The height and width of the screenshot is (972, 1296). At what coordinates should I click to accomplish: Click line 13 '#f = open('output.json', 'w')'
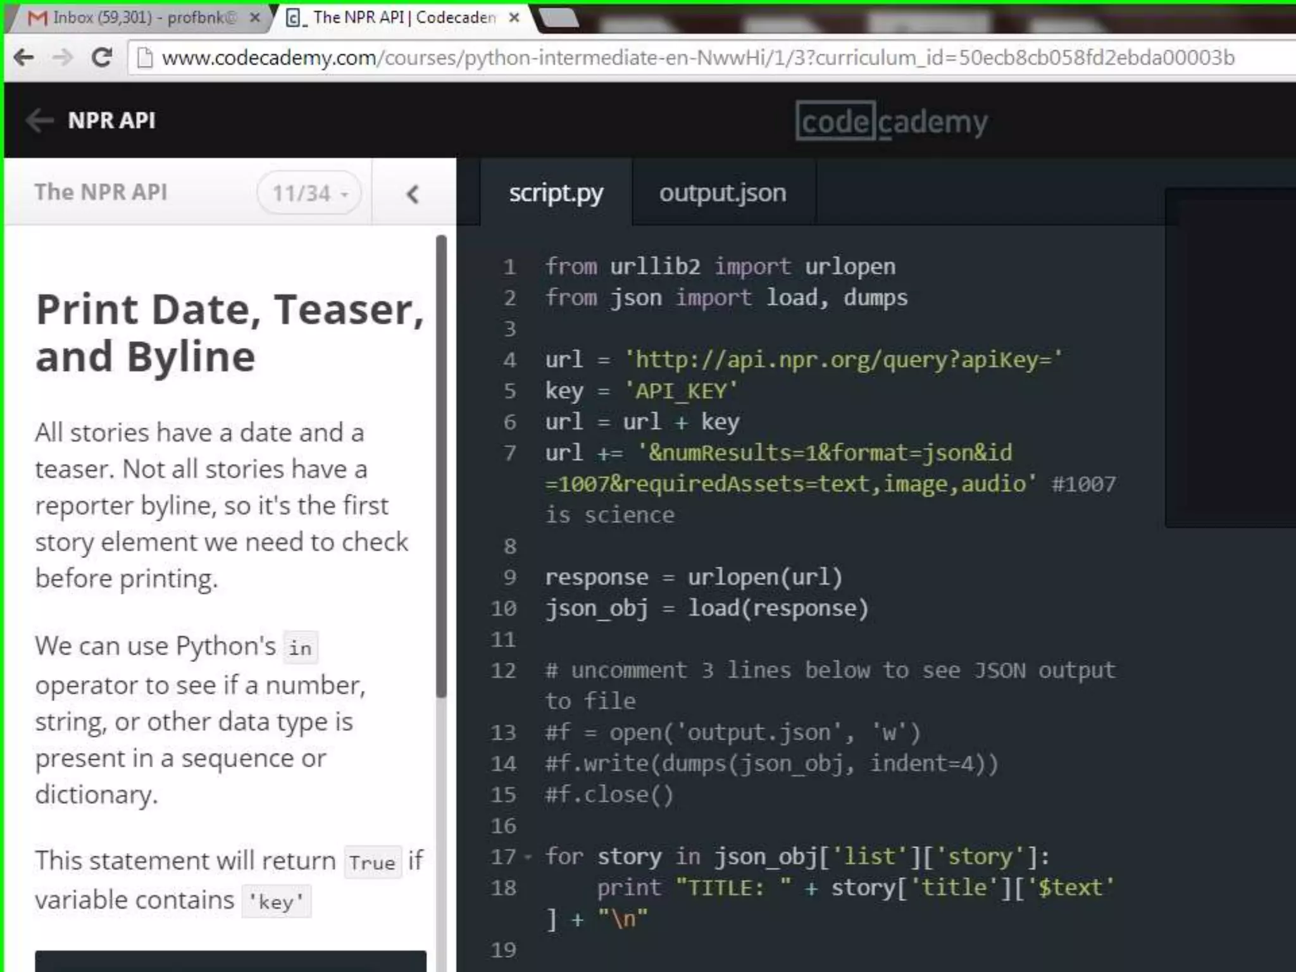point(733,732)
